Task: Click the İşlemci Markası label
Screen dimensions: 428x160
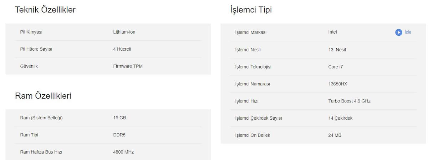Action: (251, 32)
